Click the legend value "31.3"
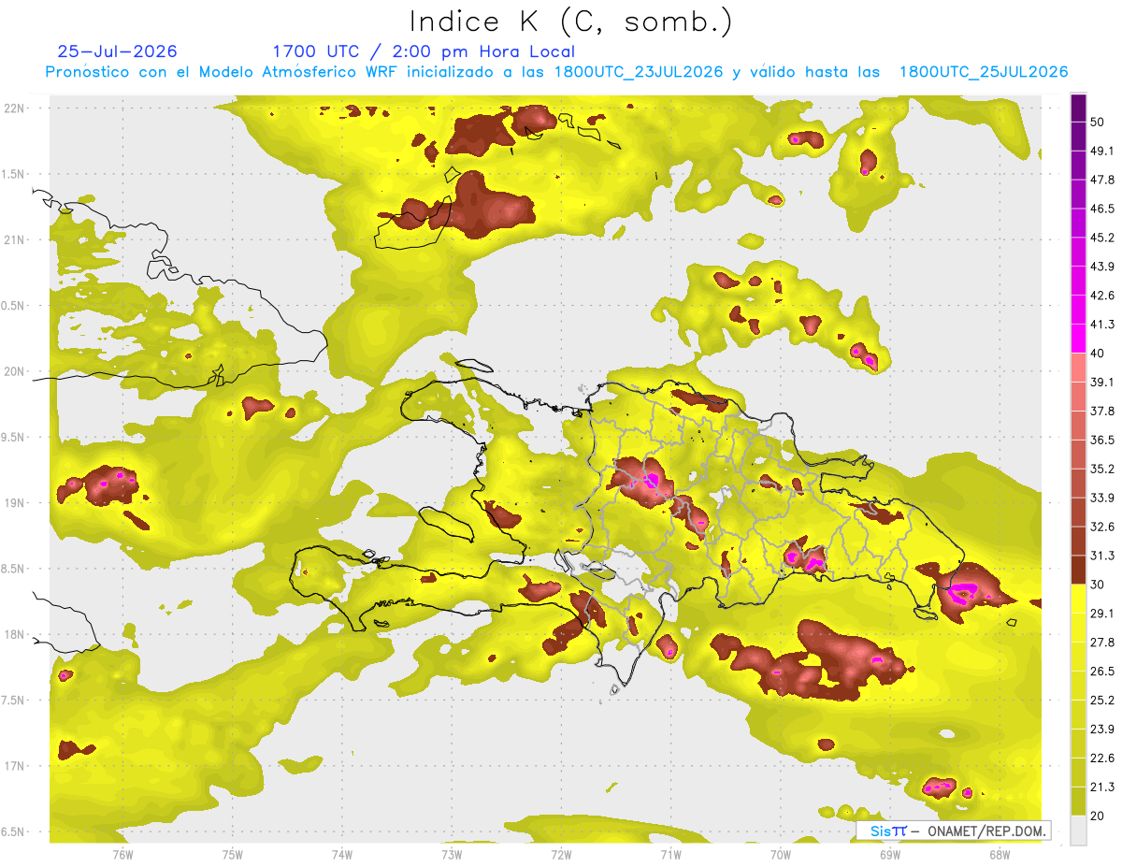Viewport: 1122px width, 867px height. click(x=1102, y=556)
